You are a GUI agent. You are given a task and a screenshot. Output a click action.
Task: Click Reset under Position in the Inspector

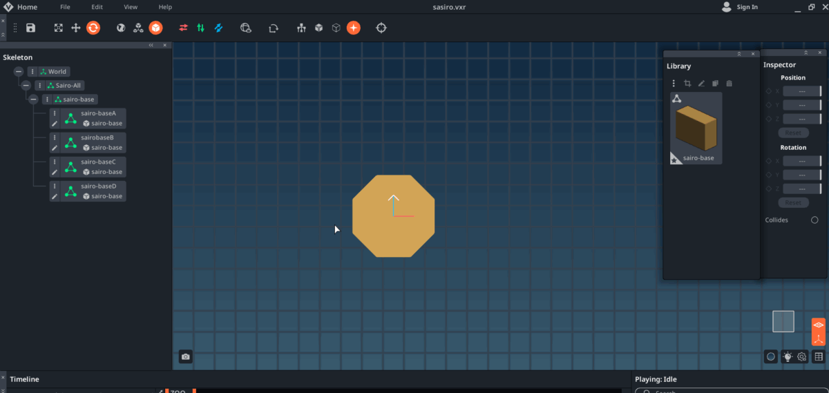coord(793,133)
